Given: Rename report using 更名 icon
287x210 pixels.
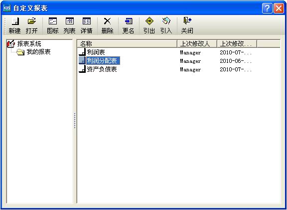Looking at the screenshot, I should tap(129, 21).
